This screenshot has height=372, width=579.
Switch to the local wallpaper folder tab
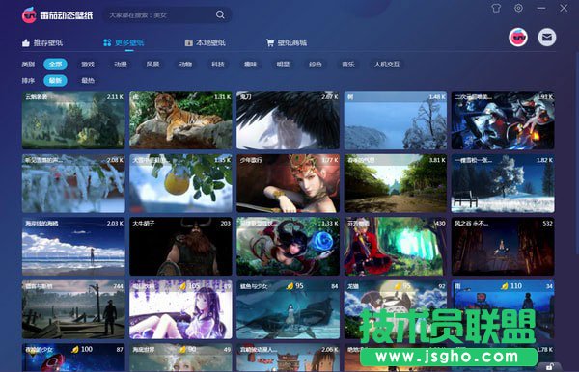point(205,42)
